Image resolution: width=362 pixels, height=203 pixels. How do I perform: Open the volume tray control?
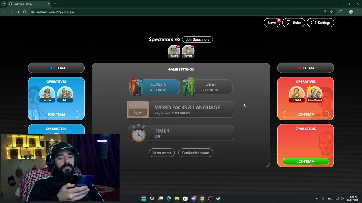tap(342, 198)
